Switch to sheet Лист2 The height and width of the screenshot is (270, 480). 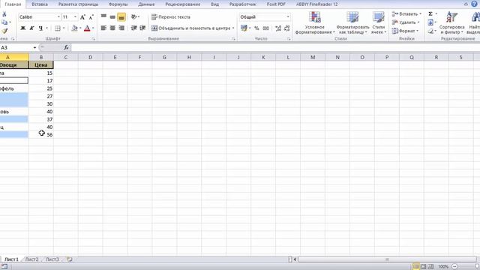point(31,259)
